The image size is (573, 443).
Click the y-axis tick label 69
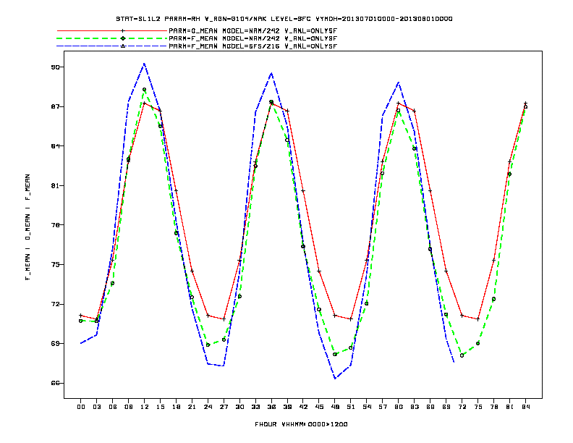[x=56, y=344]
